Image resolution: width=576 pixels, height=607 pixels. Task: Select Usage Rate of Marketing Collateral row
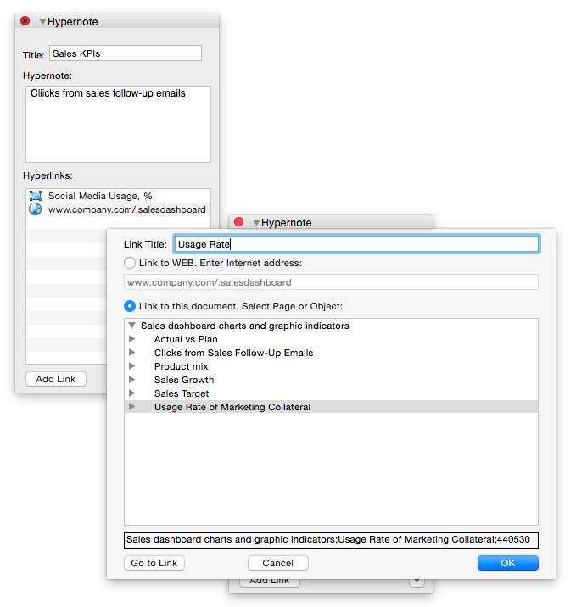pos(331,407)
